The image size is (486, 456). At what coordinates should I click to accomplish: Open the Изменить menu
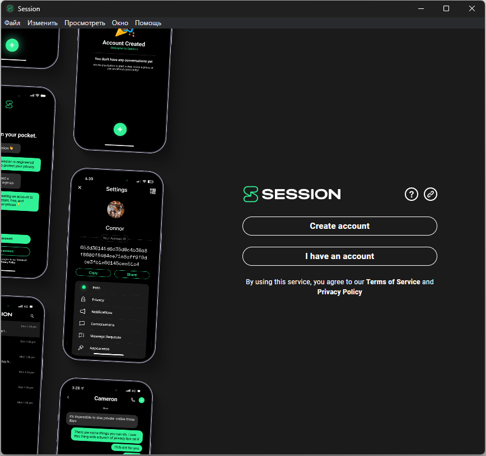pos(43,23)
